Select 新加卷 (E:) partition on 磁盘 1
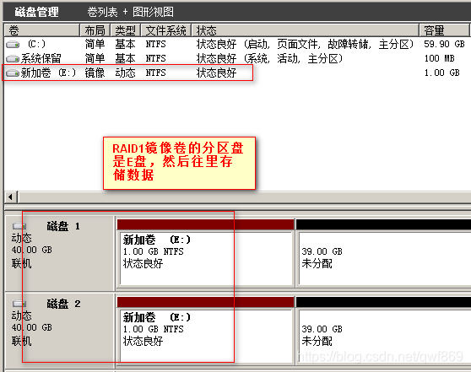The width and height of the screenshot is (471, 372). click(205, 253)
